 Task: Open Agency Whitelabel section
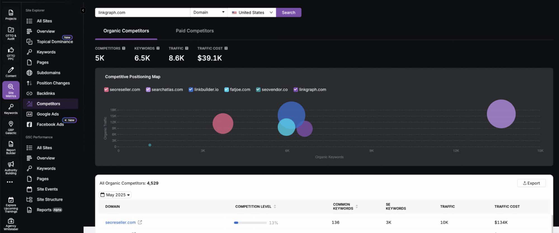(x=11, y=224)
